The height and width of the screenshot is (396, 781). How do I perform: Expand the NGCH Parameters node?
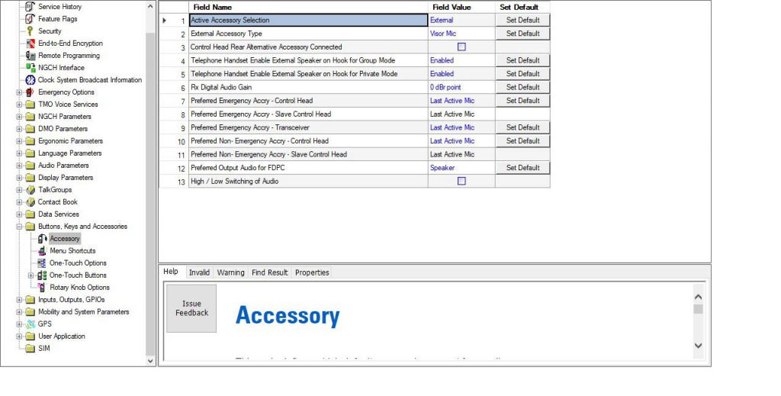tap(19, 117)
